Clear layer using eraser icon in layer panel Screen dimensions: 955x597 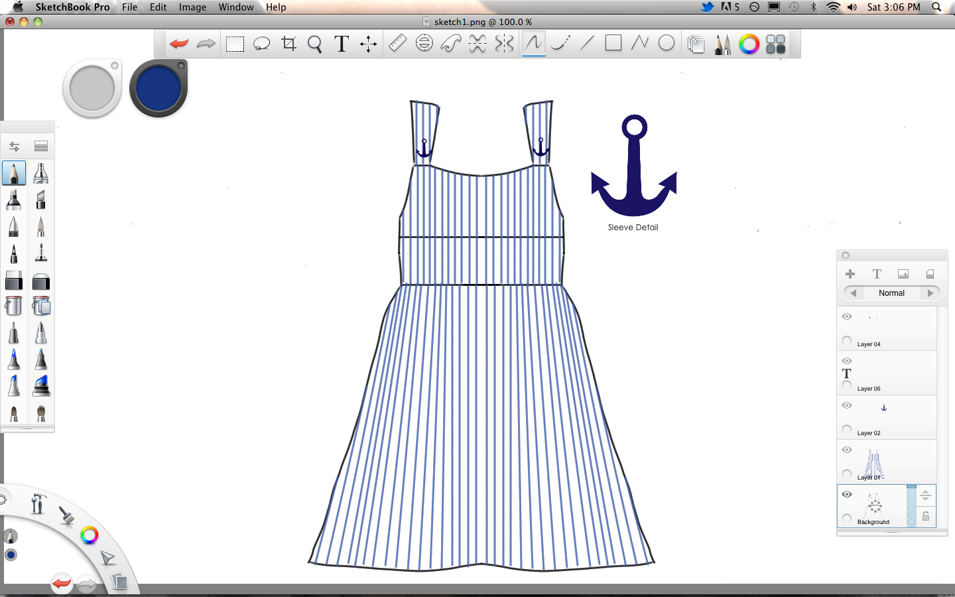click(930, 274)
